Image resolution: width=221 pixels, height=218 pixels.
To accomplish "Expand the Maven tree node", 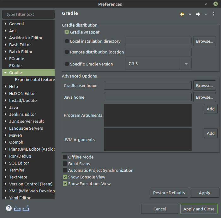I will click(5, 135).
